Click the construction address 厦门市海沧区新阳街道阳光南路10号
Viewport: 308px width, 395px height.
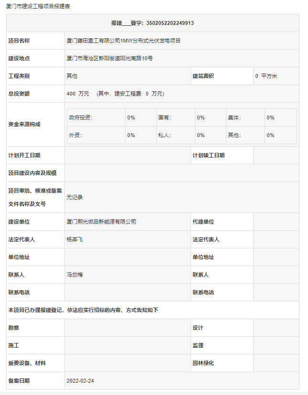tap(109, 58)
